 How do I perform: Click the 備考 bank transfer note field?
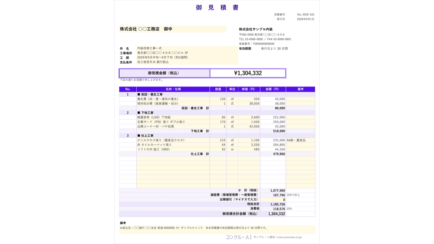[217, 230]
